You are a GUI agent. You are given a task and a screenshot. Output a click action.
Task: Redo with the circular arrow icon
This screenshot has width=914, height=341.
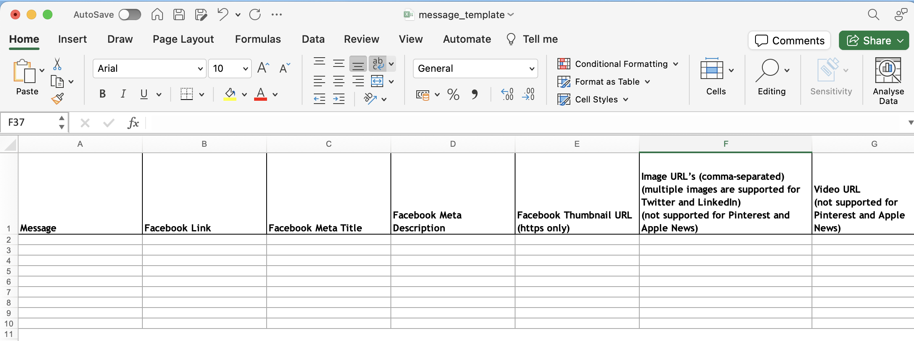point(255,15)
